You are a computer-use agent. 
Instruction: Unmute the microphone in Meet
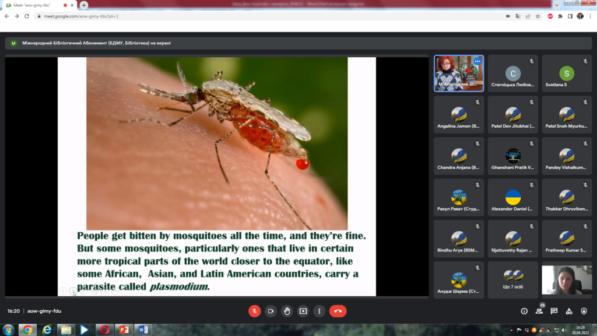coord(254,311)
